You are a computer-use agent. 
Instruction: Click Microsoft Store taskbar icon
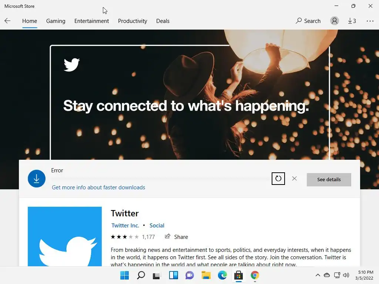point(239,275)
